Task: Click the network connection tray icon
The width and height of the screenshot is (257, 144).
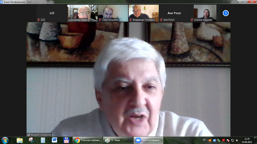Action: point(232,140)
